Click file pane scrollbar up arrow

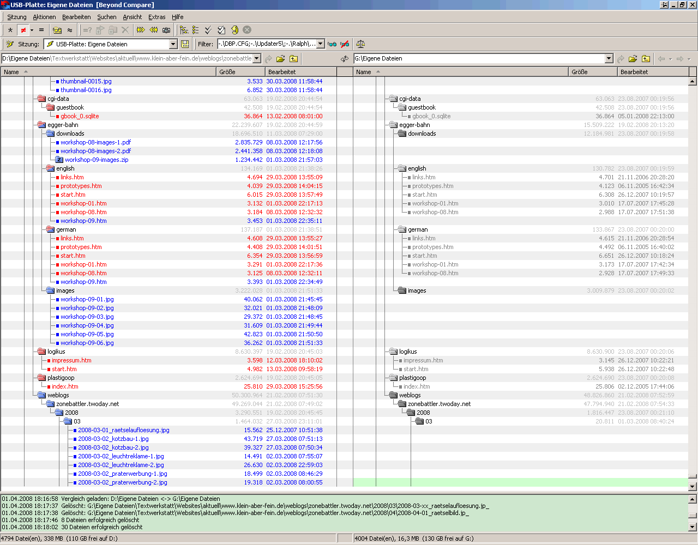(x=693, y=81)
